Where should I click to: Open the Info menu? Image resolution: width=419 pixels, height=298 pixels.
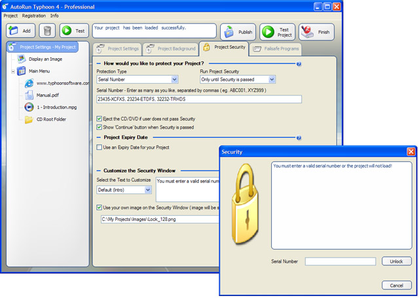pyautogui.click(x=54, y=16)
